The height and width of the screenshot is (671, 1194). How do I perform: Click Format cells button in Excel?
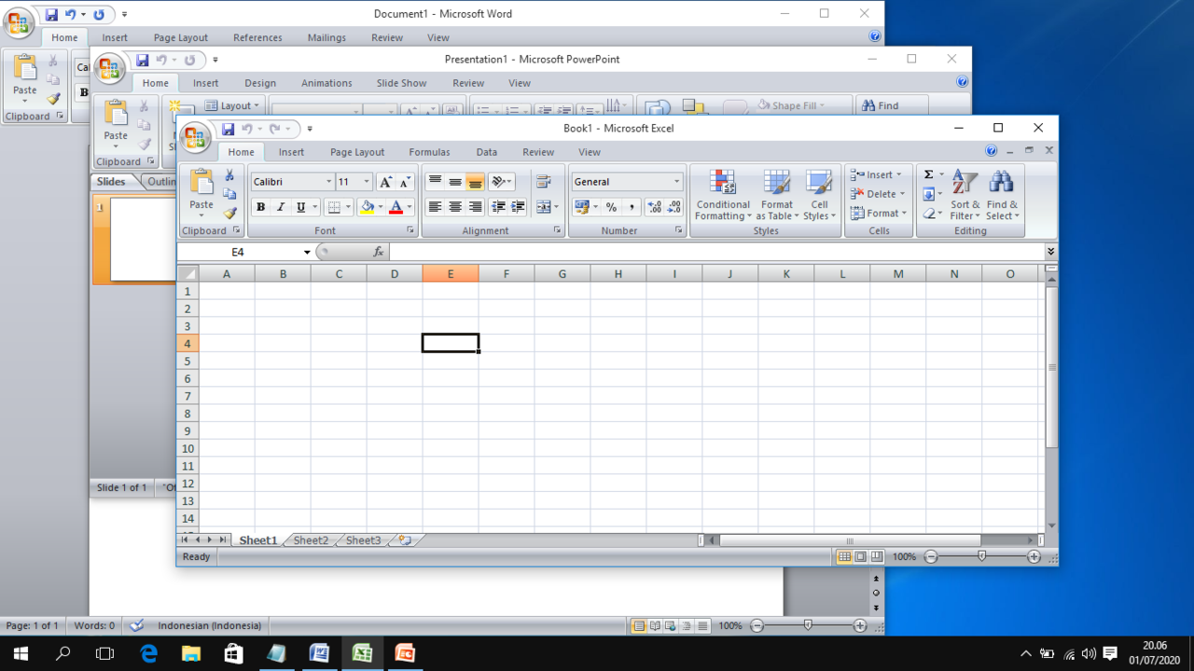pos(879,213)
